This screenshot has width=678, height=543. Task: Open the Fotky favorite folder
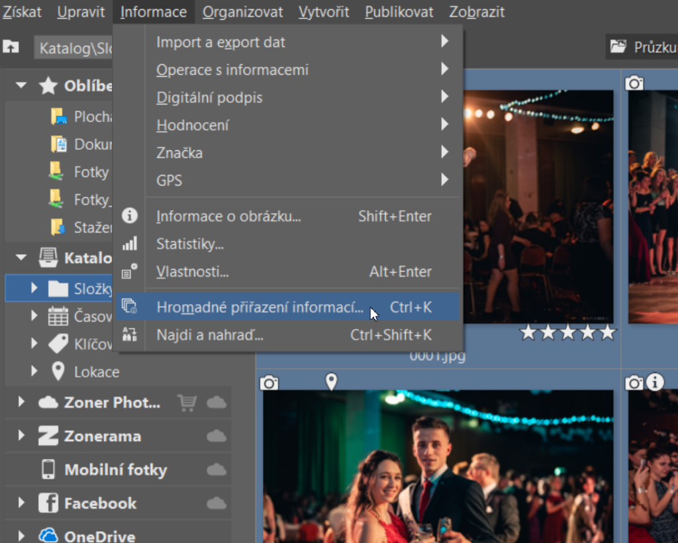pos(79,172)
